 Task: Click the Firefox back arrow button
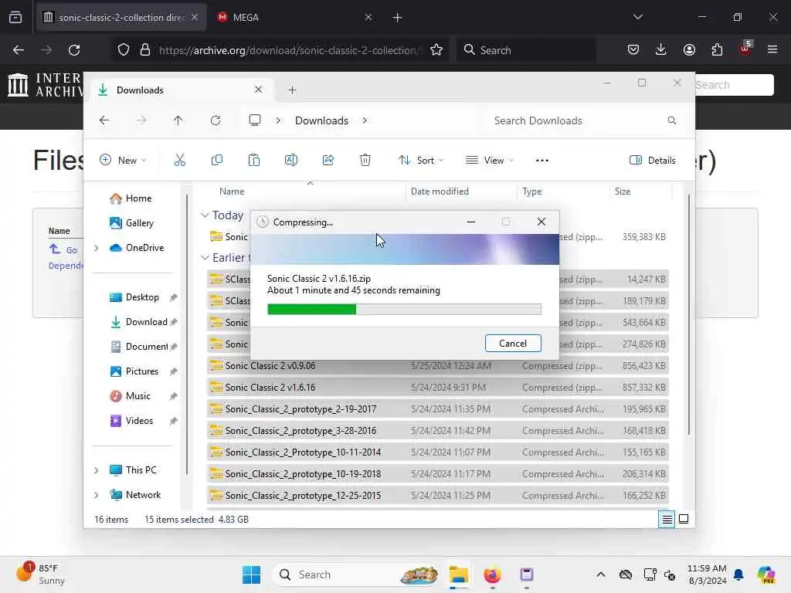(x=19, y=50)
